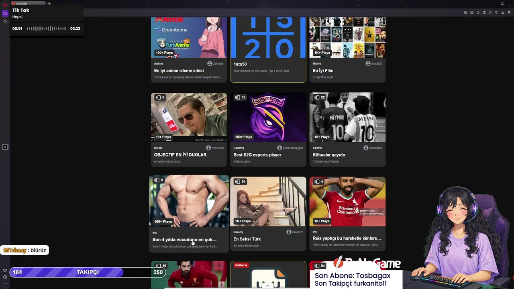514x289 pixels.
Task: Click the Anime category label
Action: [158, 63]
